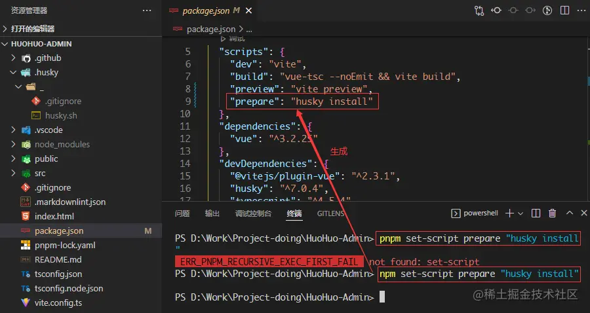Expand the node_modules folder
This screenshot has width=590, height=313.
click(x=14, y=144)
